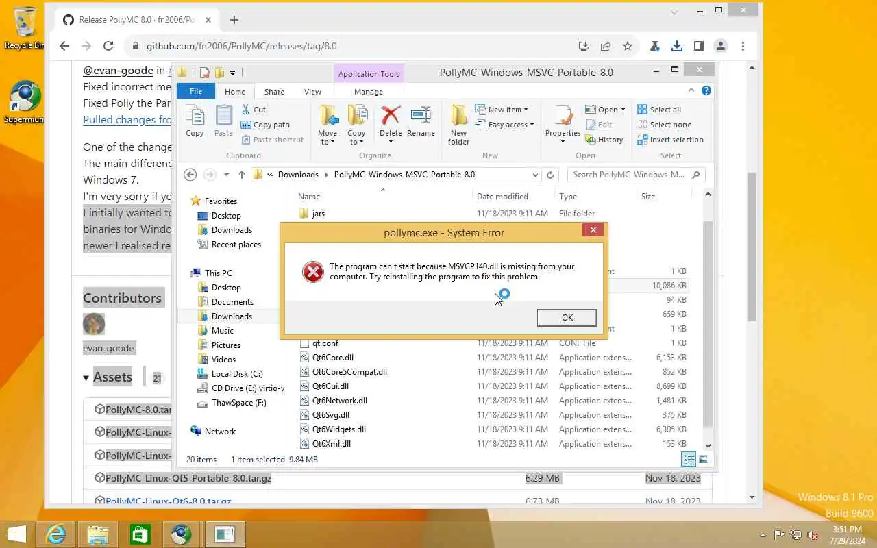This screenshot has width=877, height=548.
Task: Open the Move to dropdown
Action: [328, 125]
